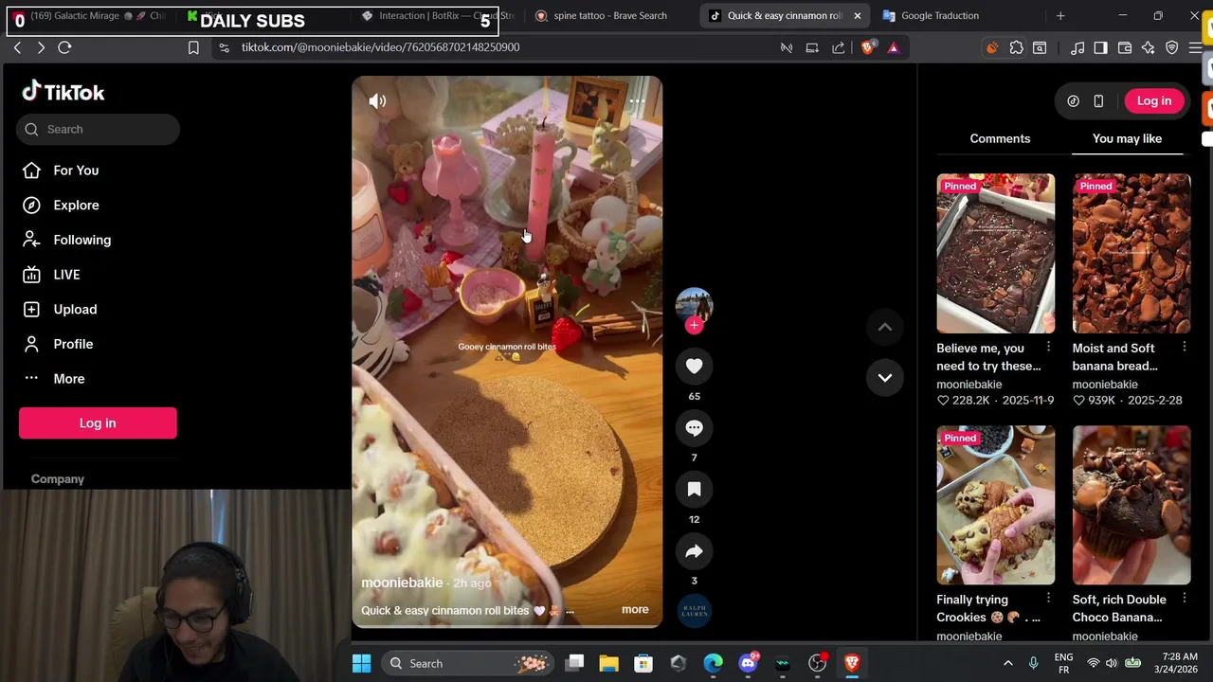This screenshot has height=682, width=1213.
Task: Switch to the Comments tab
Action: click(1000, 138)
